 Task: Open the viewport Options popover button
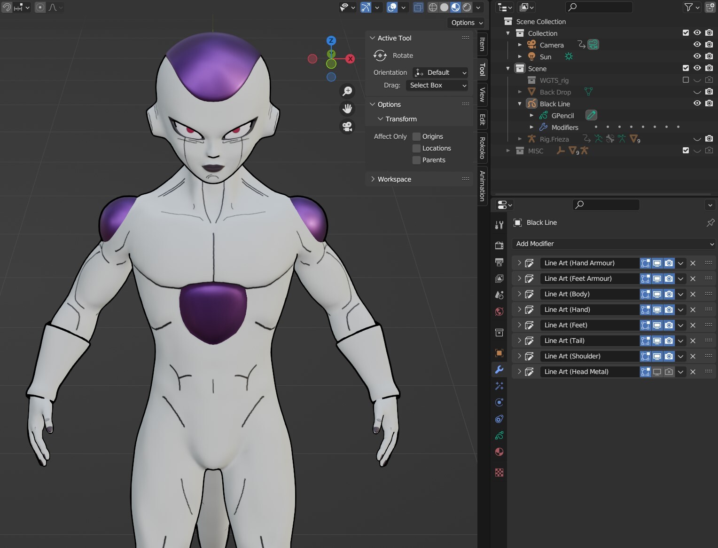(467, 23)
